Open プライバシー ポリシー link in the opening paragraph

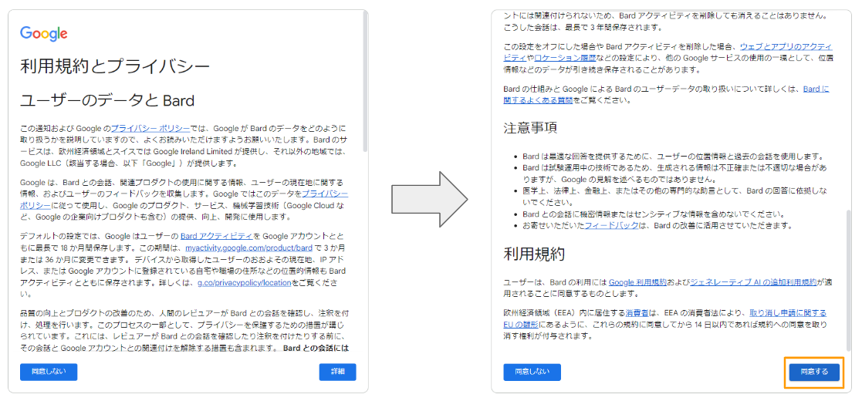[150, 128]
